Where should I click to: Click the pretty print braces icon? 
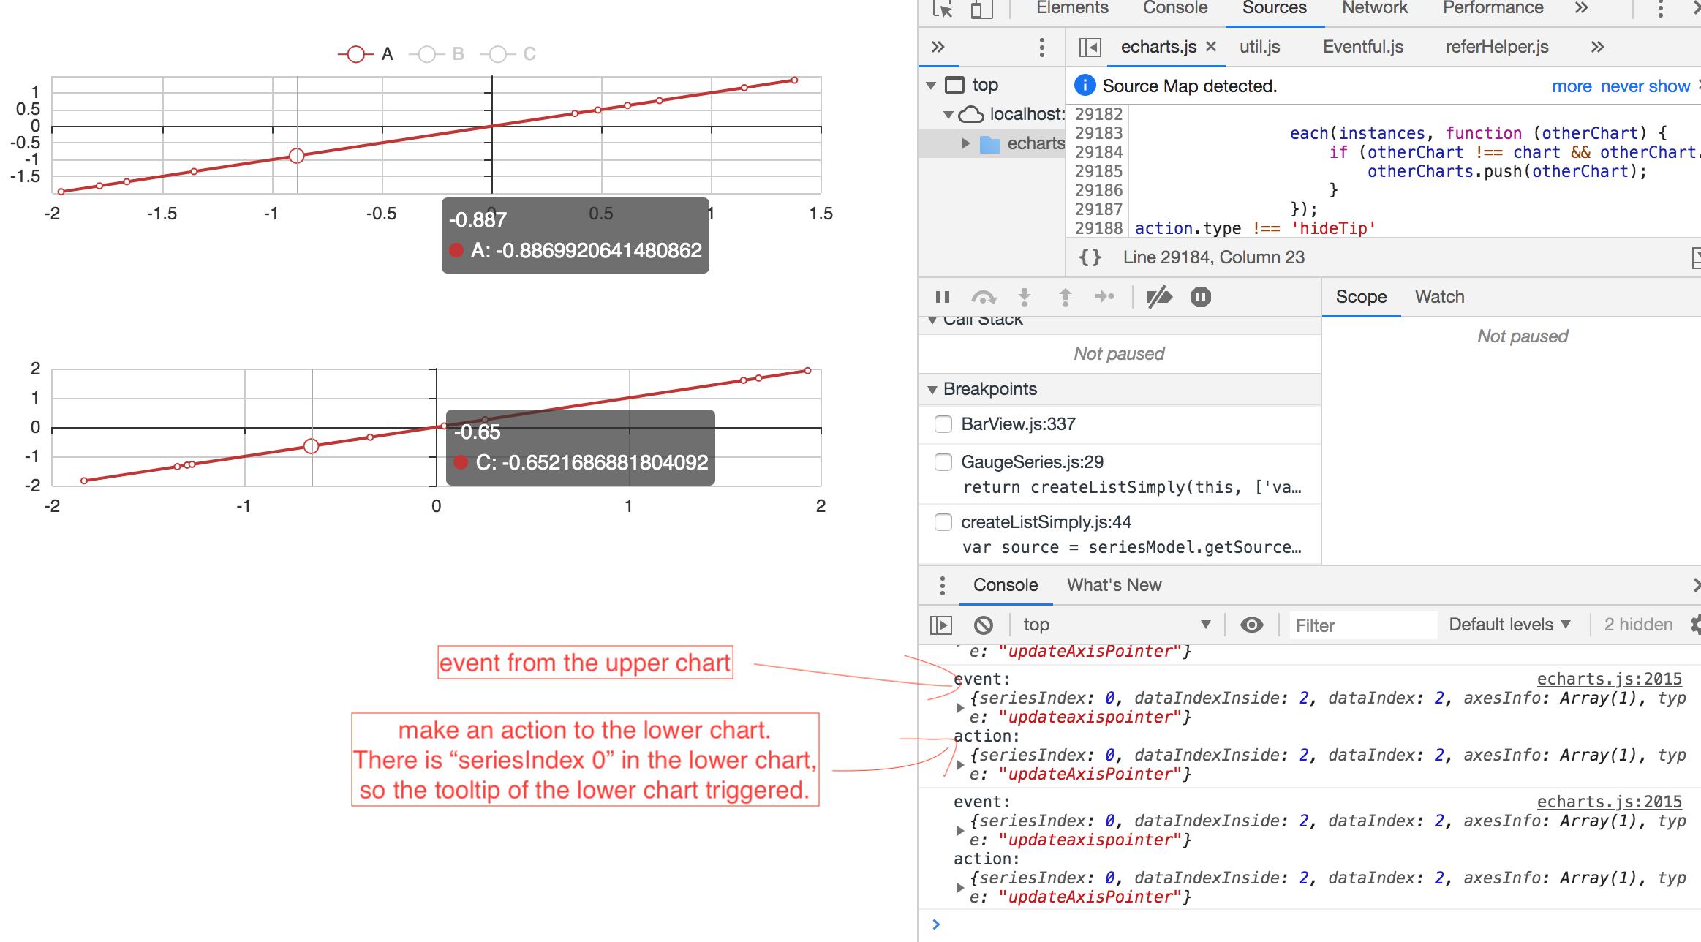pyautogui.click(x=1090, y=257)
